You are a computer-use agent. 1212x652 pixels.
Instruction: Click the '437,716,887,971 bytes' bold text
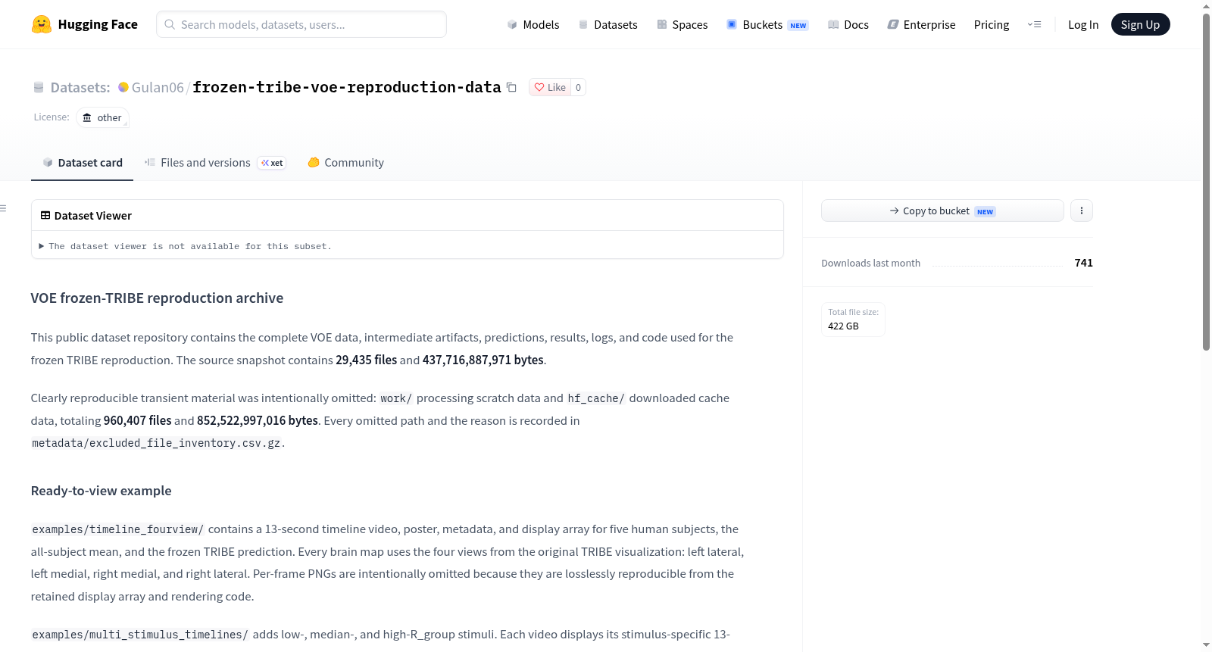click(483, 360)
